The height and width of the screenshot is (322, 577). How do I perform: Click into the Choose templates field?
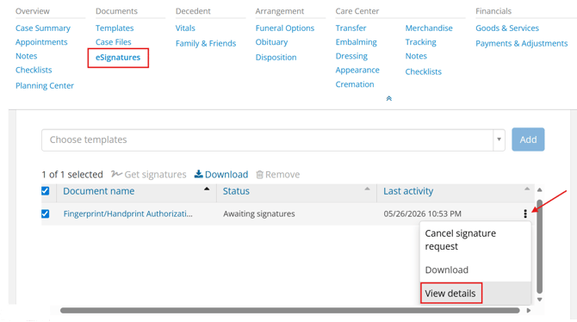point(268,139)
